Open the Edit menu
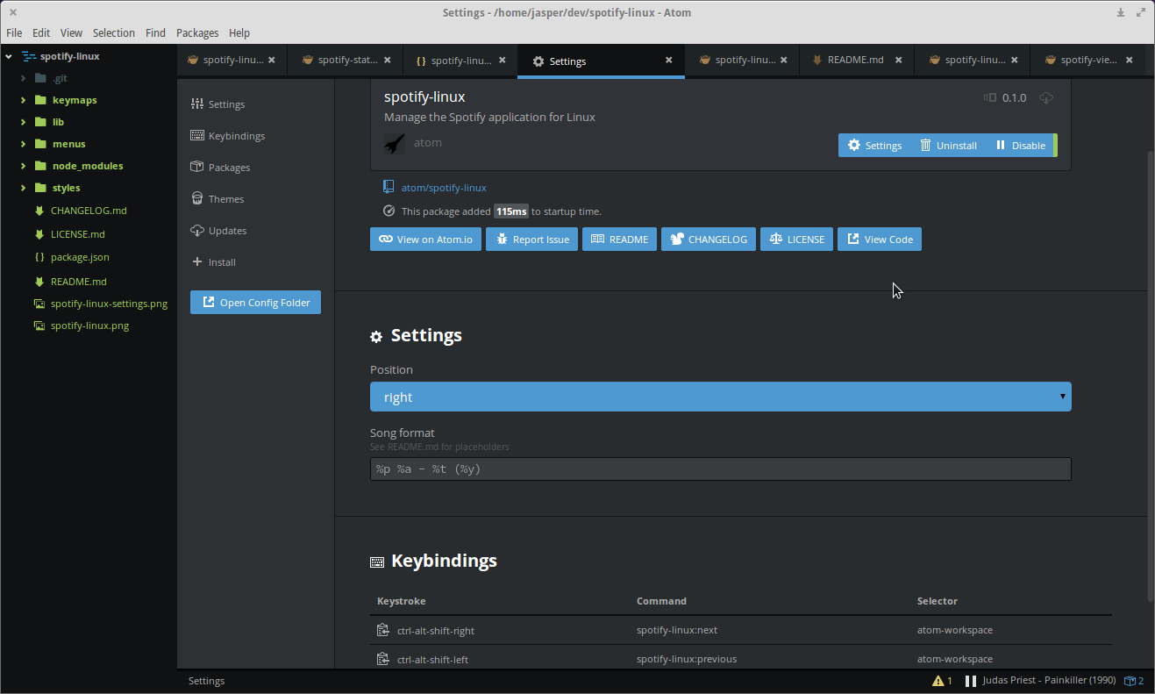This screenshot has height=694, width=1155. coord(41,32)
